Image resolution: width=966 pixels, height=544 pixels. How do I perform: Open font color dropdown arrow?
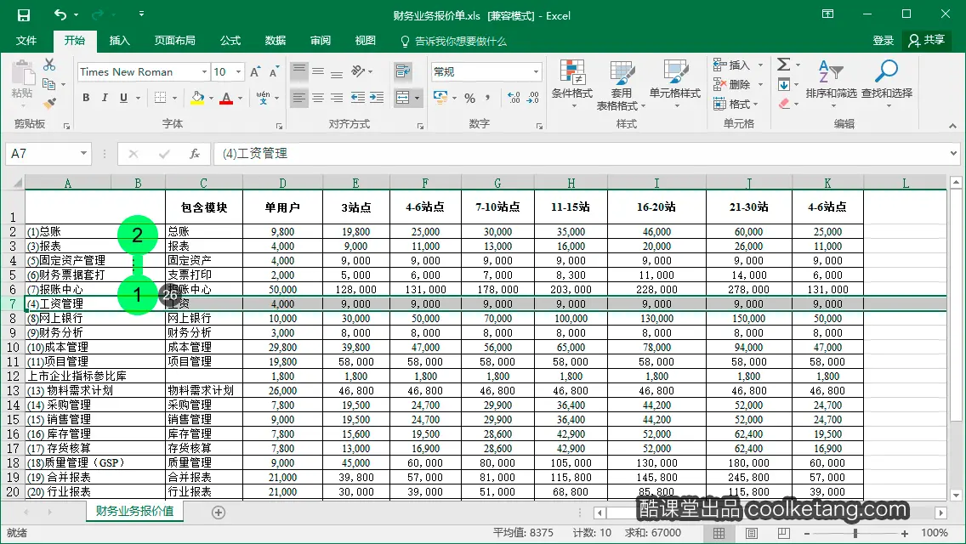coord(241,98)
